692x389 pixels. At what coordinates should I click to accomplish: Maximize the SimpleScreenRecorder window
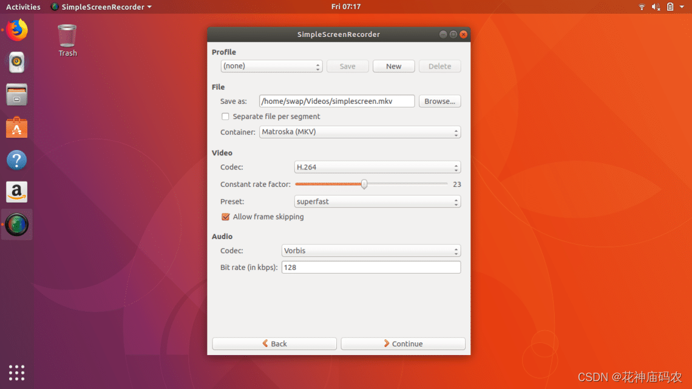pyautogui.click(x=453, y=35)
